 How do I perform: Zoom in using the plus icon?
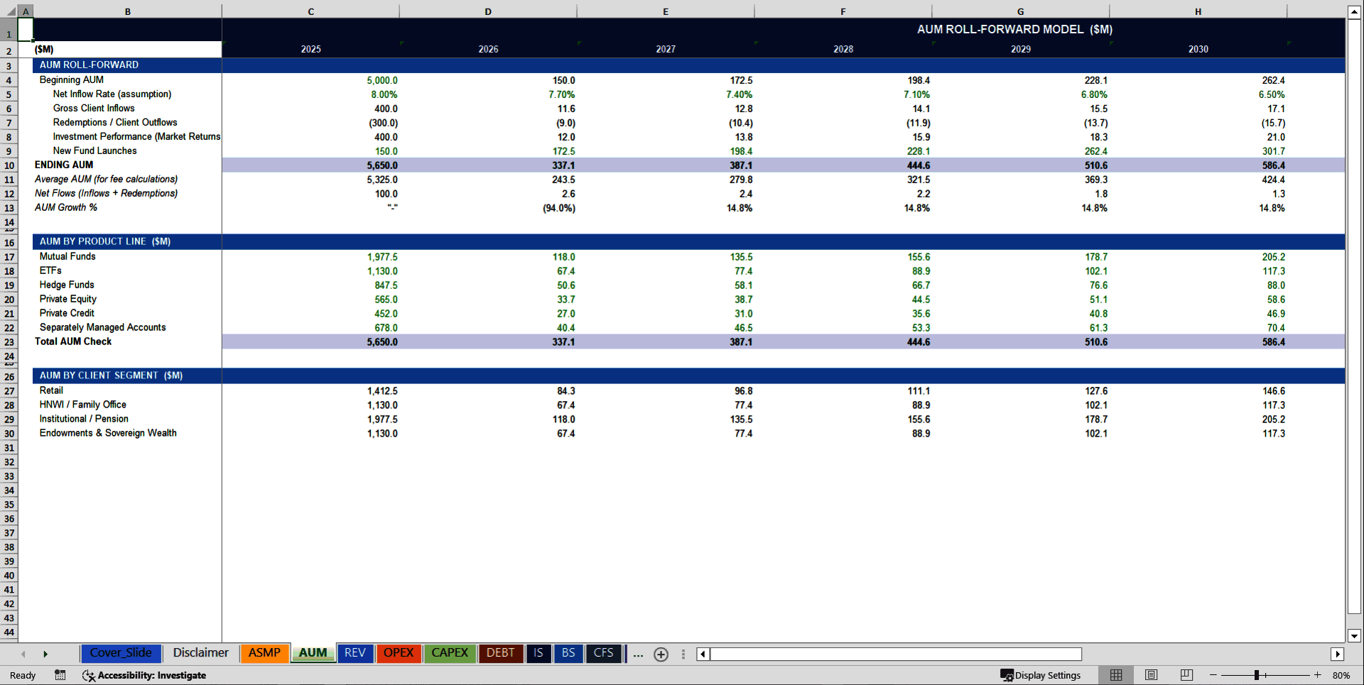point(1318,675)
